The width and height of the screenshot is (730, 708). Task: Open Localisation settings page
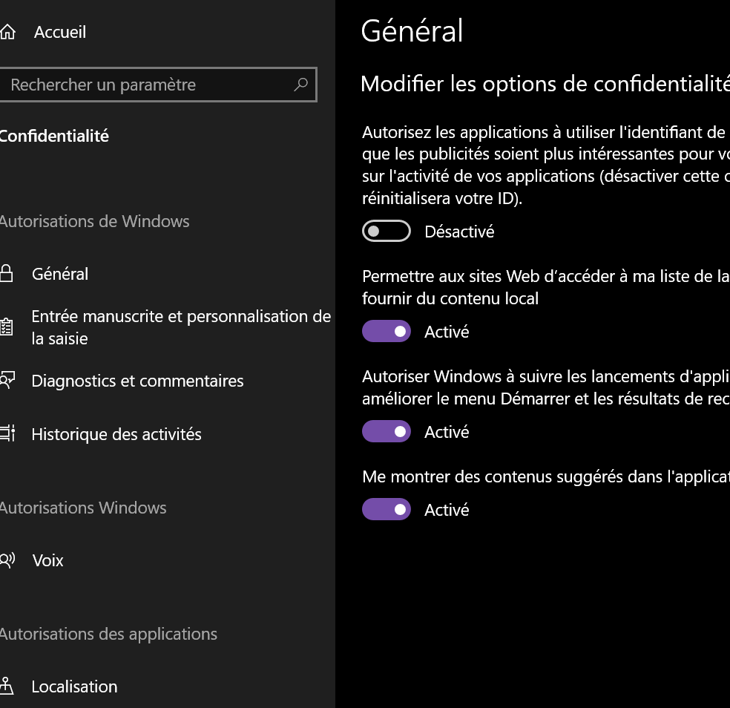74,686
